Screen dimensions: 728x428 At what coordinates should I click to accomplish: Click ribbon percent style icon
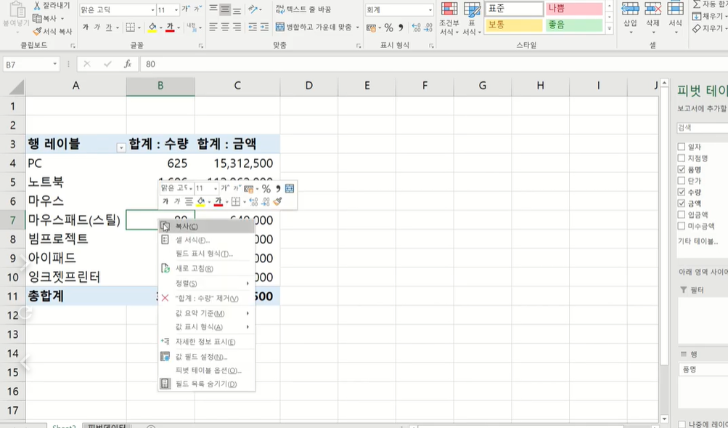388,28
